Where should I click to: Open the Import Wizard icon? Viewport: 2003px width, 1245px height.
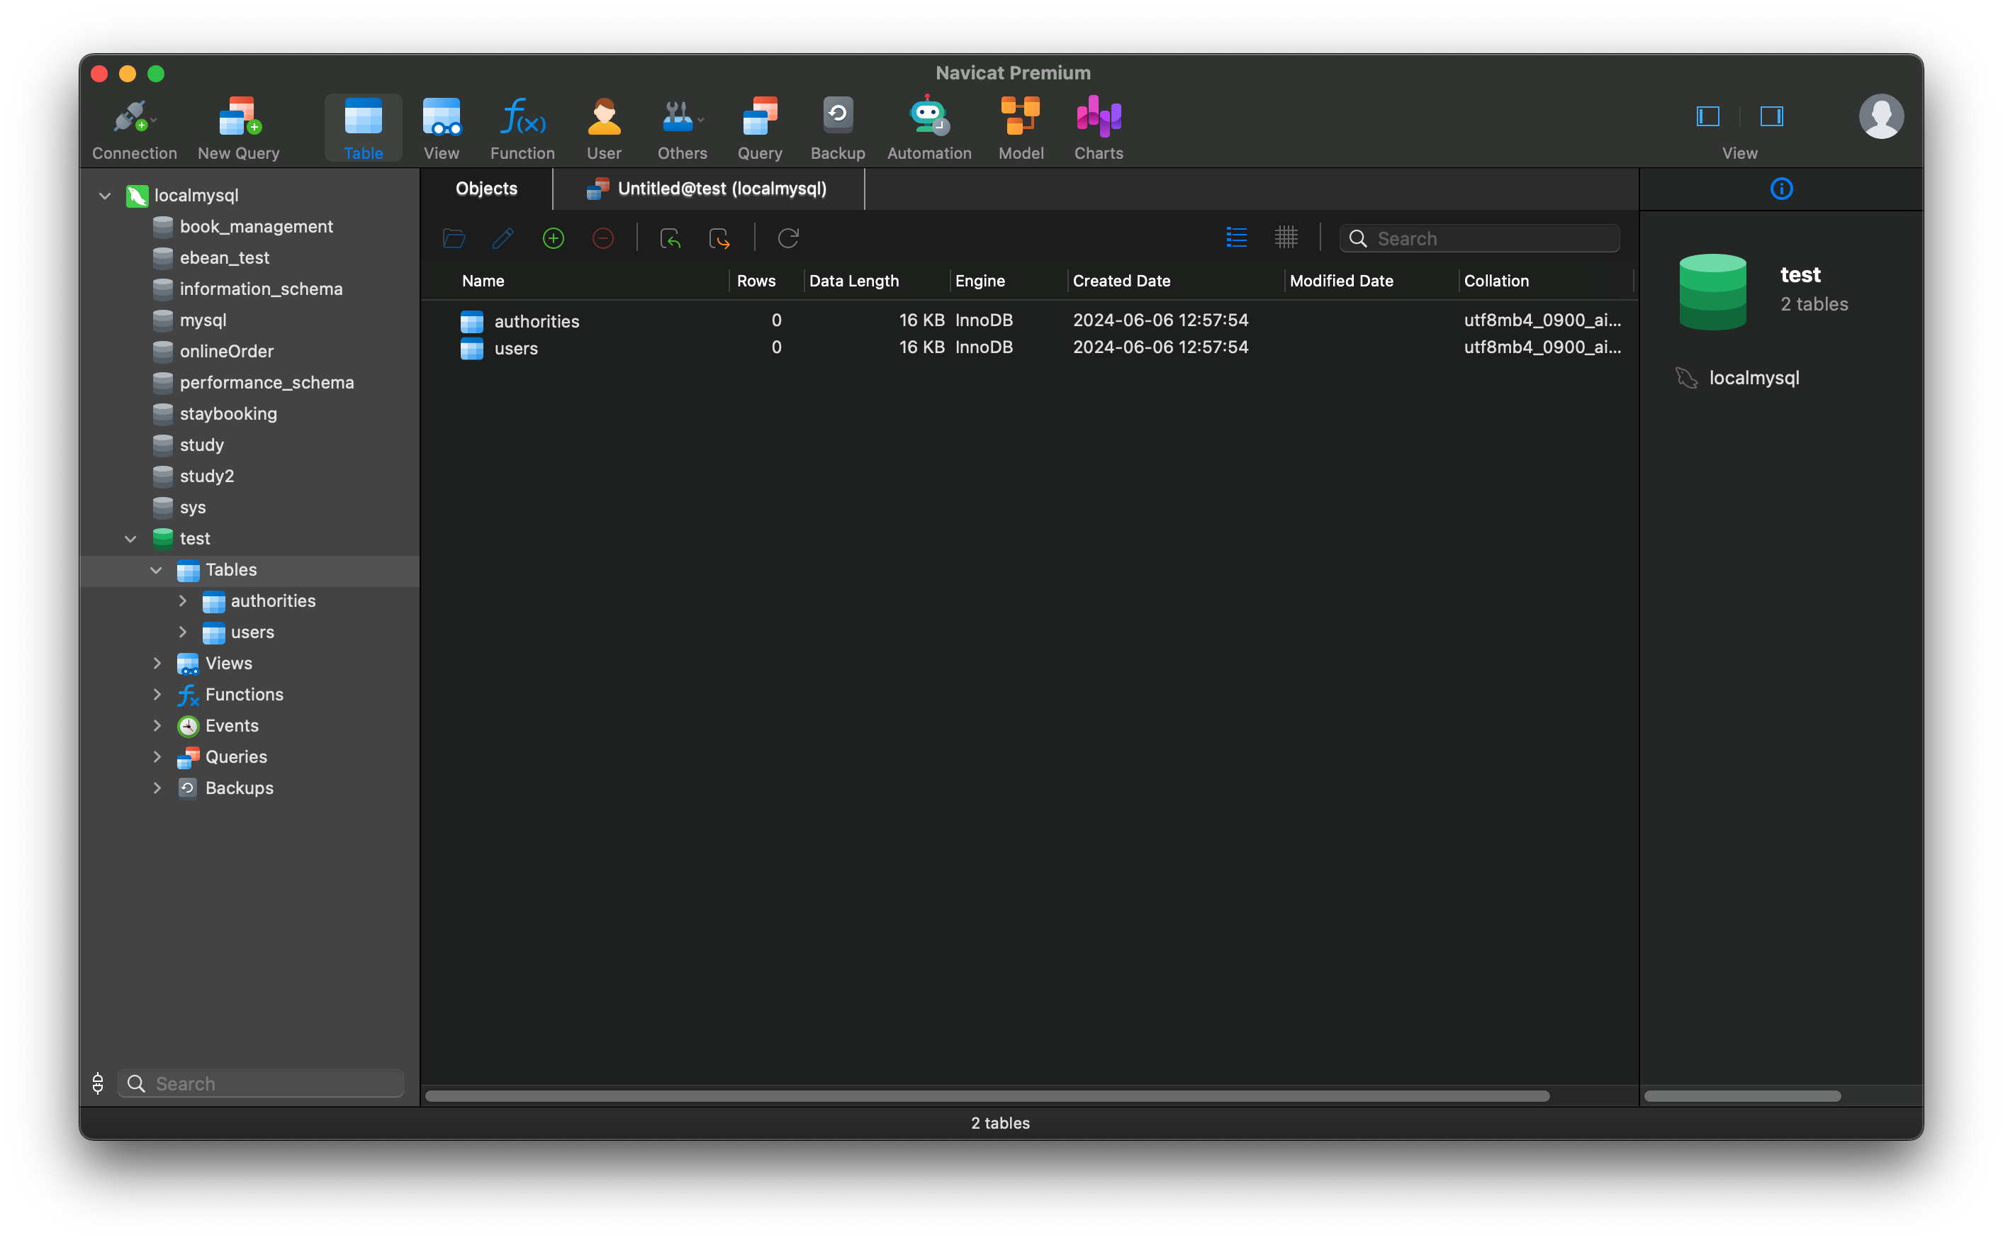pos(671,238)
